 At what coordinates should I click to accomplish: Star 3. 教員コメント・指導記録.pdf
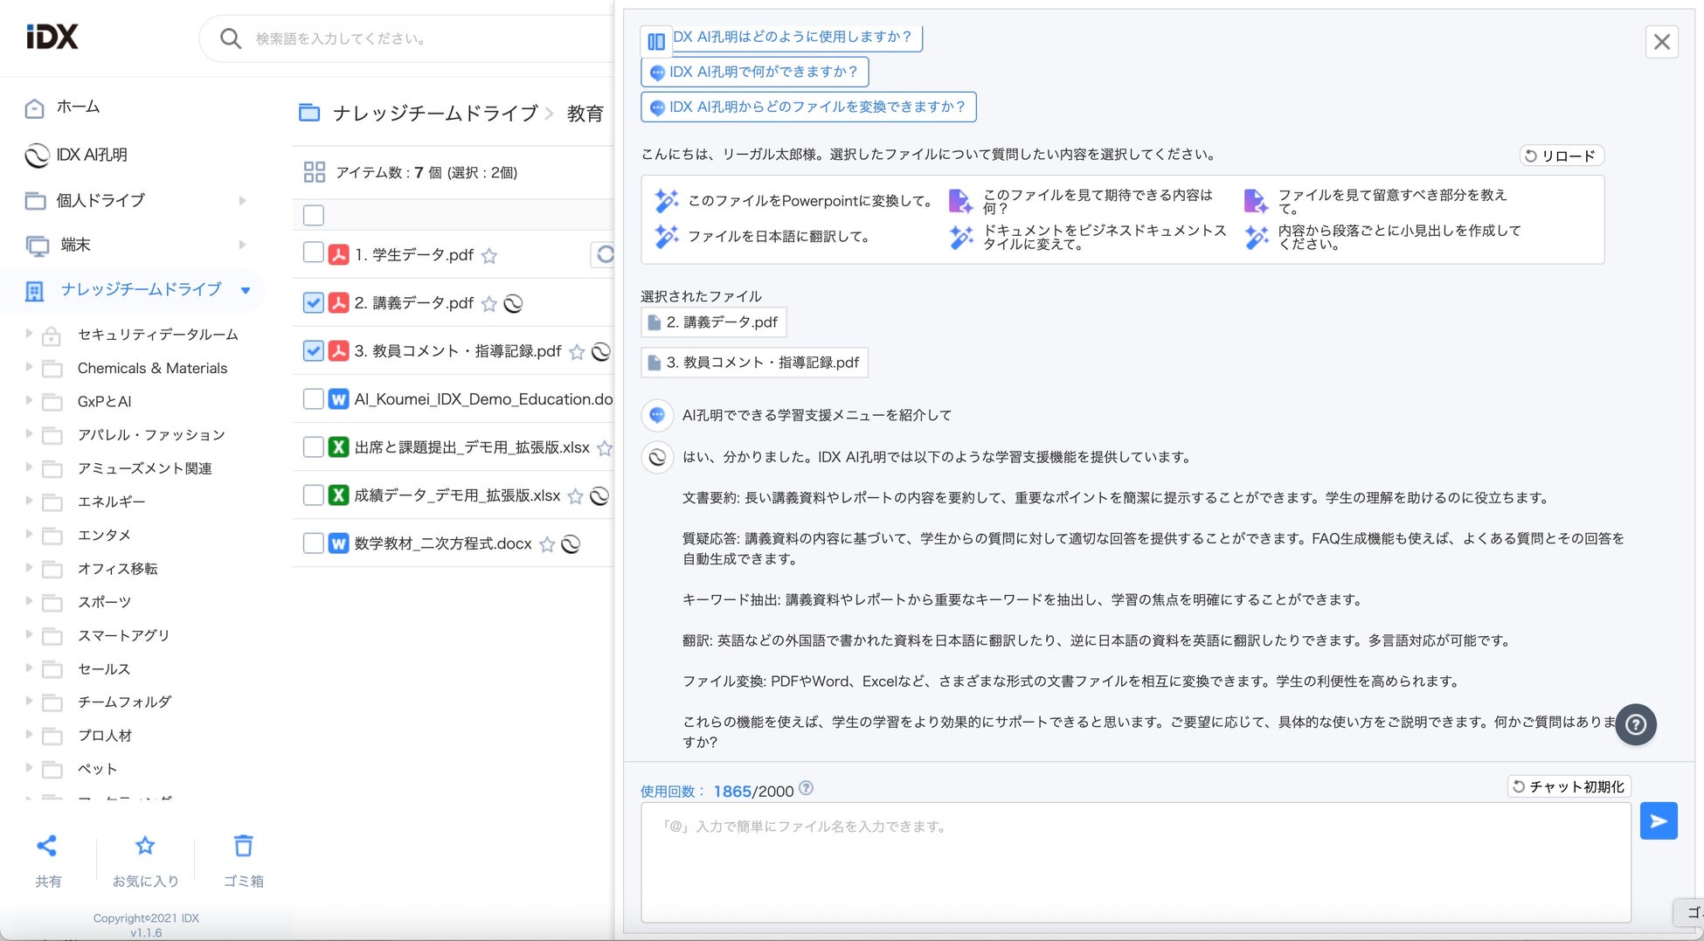pos(577,352)
